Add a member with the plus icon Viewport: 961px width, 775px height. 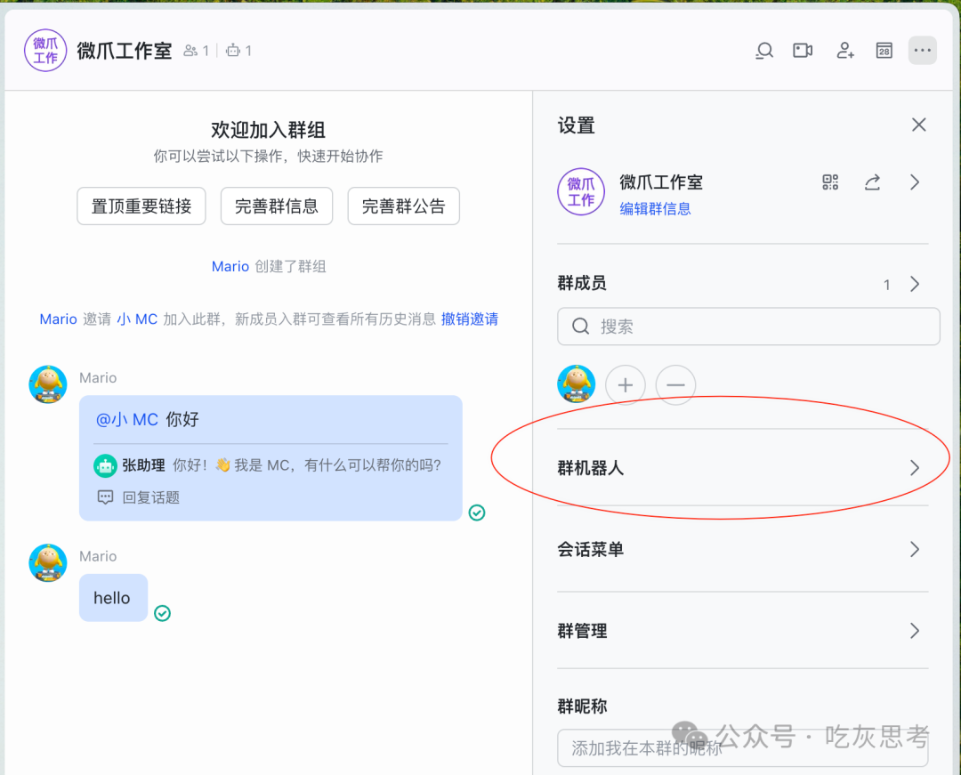click(x=626, y=384)
